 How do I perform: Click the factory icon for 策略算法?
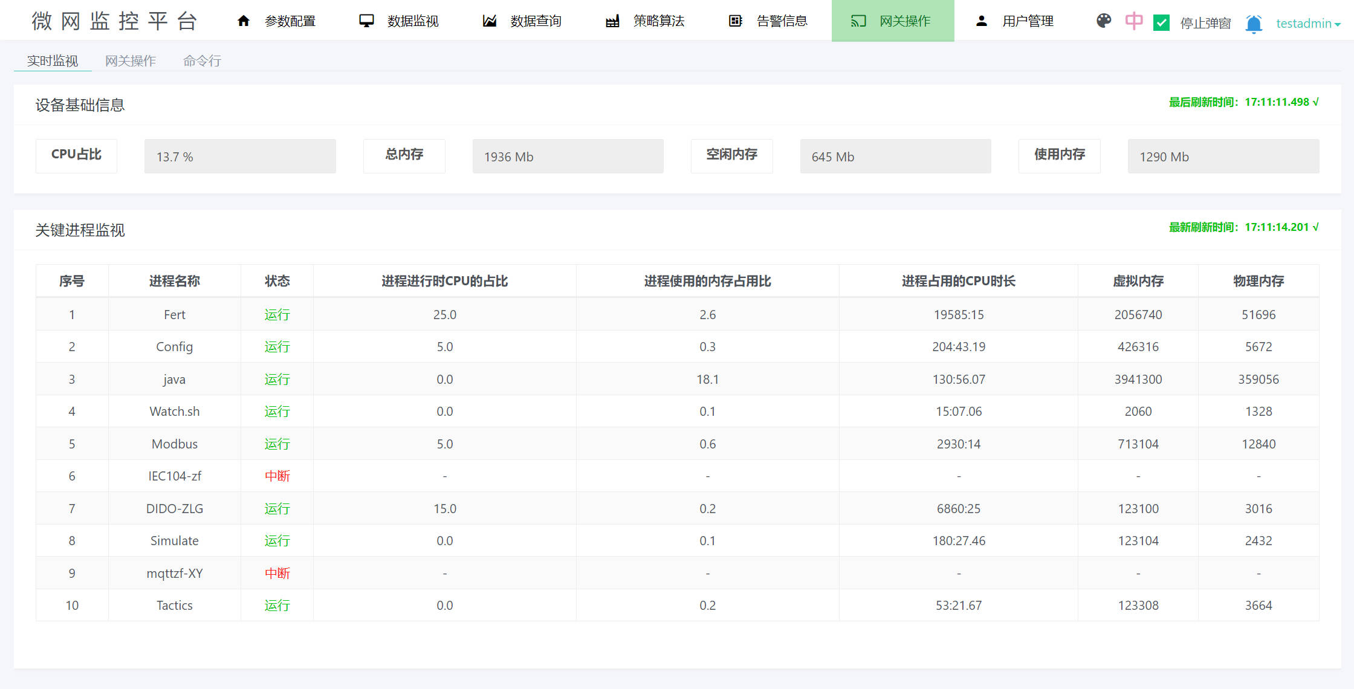pyautogui.click(x=612, y=21)
